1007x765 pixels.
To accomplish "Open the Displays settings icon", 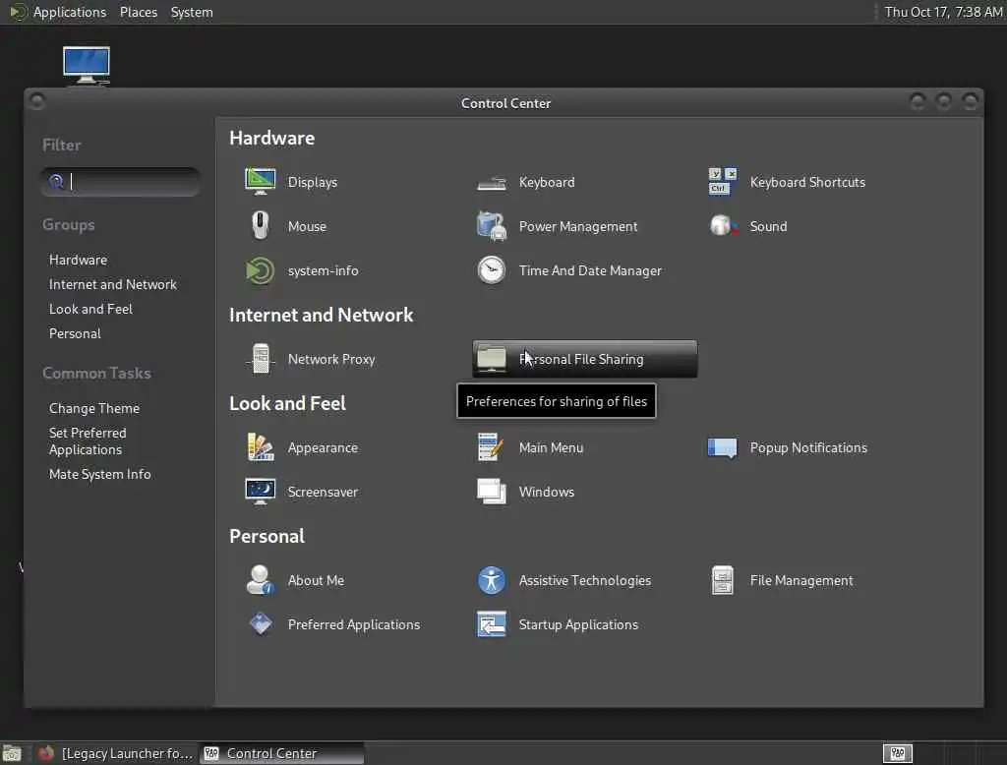I will [x=260, y=182].
